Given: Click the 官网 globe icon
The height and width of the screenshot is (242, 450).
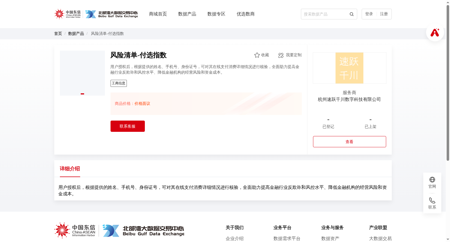Looking at the screenshot, I should click(x=432, y=180).
